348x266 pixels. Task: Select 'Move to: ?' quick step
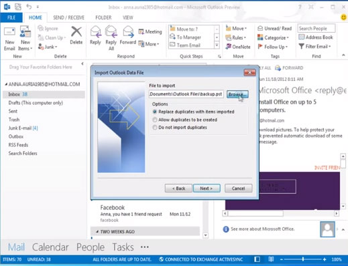(191, 29)
